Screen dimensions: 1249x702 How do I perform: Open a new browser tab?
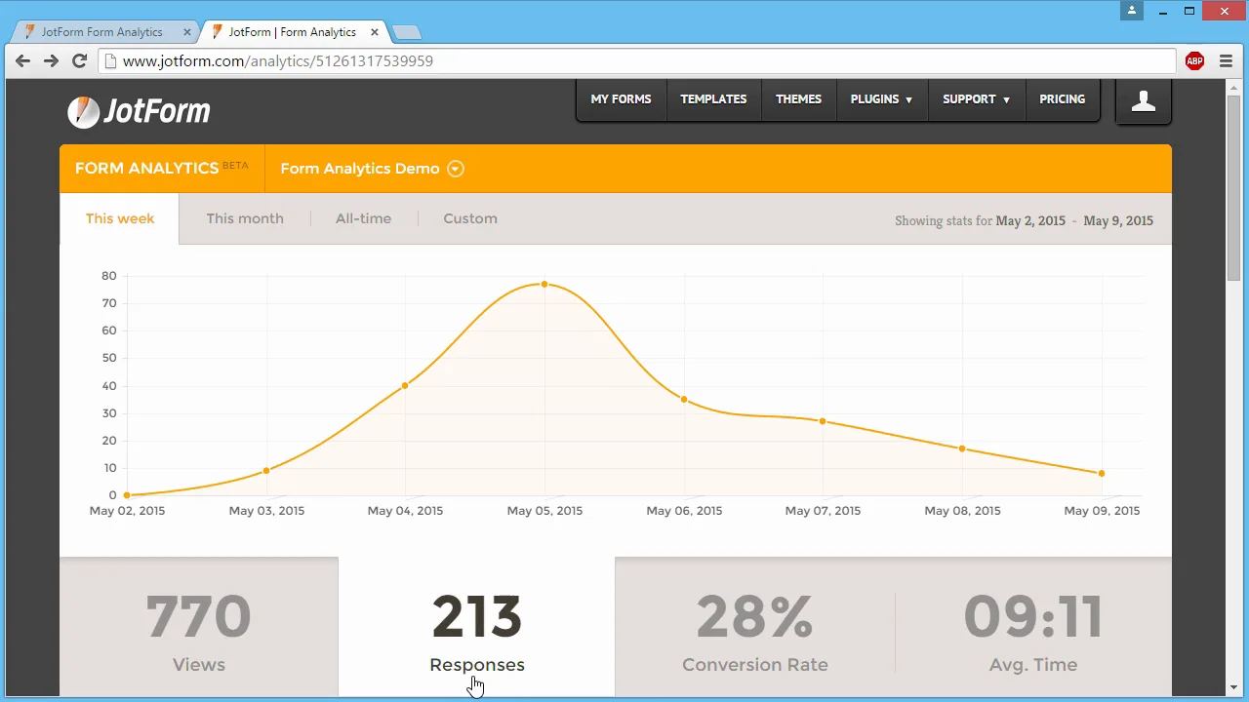click(x=406, y=32)
